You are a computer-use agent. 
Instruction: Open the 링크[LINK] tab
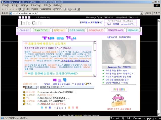[59, 30]
